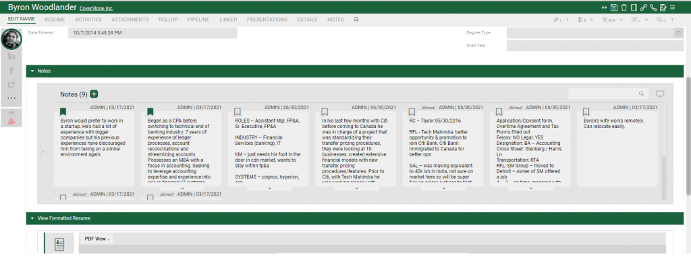
Task: Open the PIPELINE tab
Action: pos(198,20)
